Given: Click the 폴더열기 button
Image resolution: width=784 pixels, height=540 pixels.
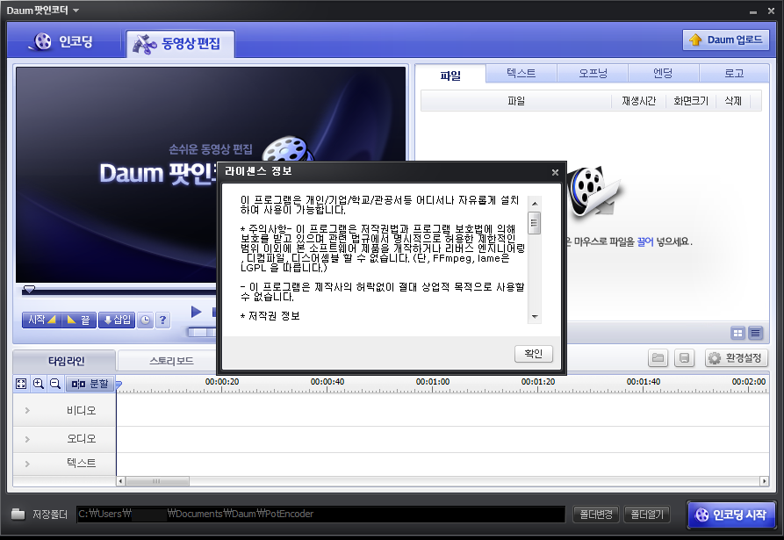Looking at the screenshot, I should [647, 514].
